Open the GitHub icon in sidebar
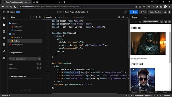 (x=4, y=44)
